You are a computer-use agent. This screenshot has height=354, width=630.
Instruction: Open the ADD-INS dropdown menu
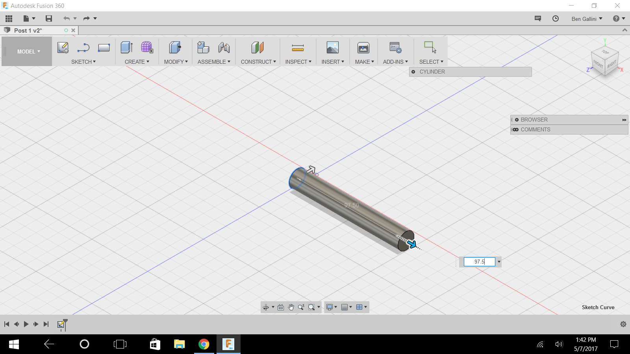click(x=395, y=62)
